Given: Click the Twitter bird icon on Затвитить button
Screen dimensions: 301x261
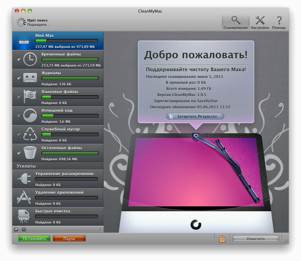Looking at the screenshot, I should point(171,116).
